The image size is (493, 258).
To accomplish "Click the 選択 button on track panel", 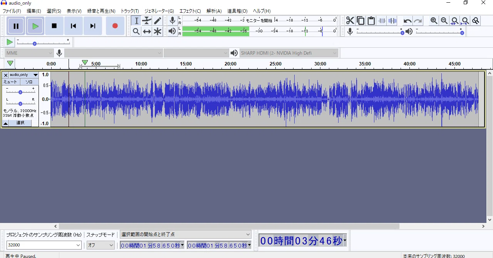I will tap(20, 123).
